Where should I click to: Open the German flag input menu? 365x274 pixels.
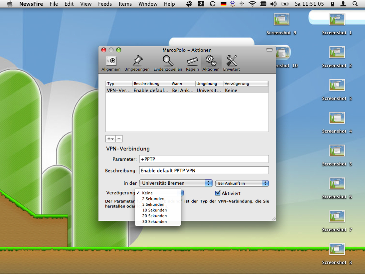[x=224, y=4]
